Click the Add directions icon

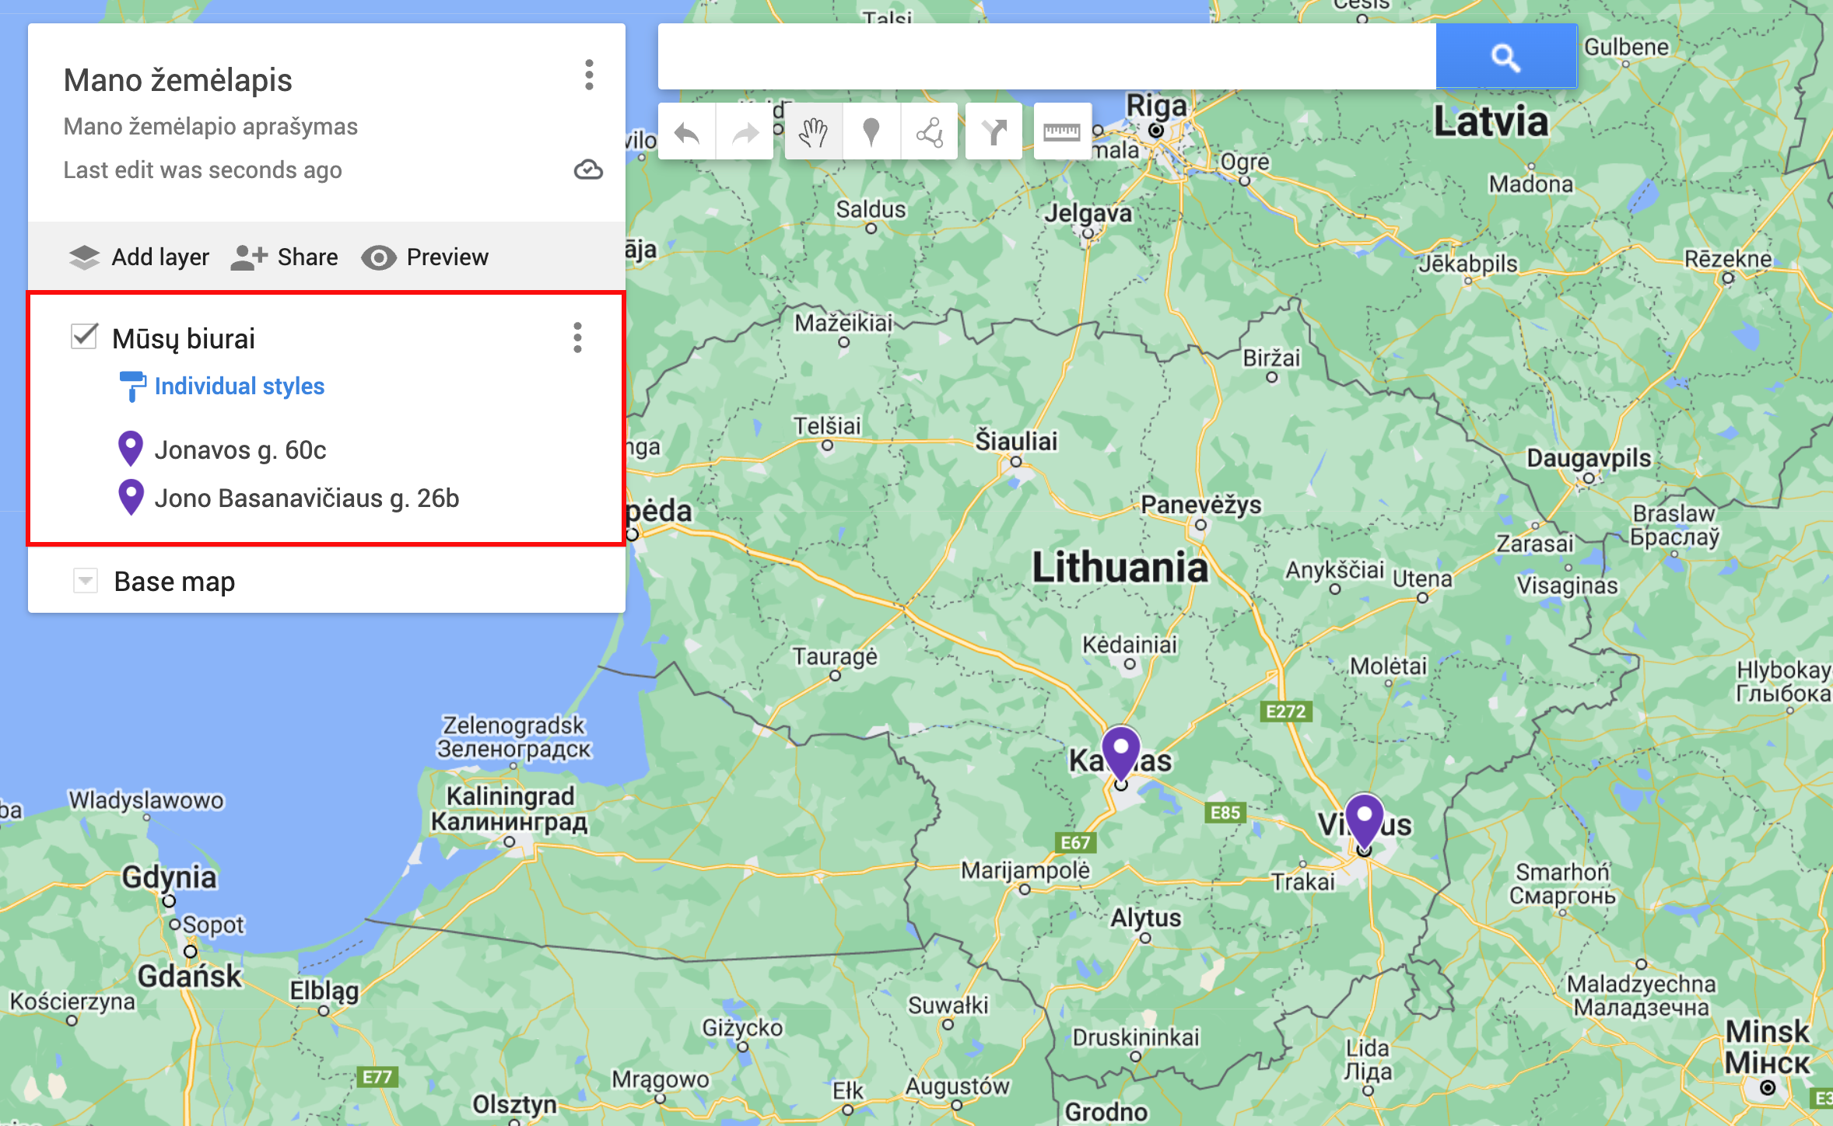pyautogui.click(x=994, y=133)
